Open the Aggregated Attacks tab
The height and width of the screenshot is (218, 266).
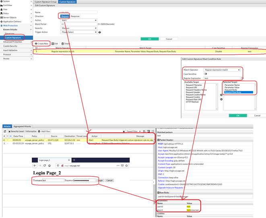[23, 127]
